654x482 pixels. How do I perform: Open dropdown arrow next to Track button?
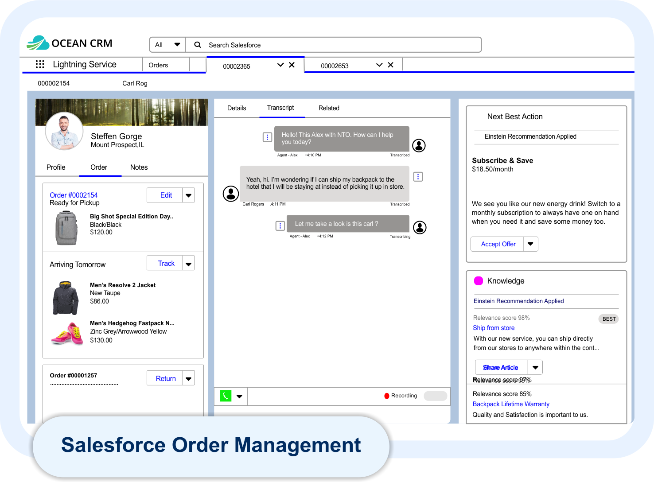[x=189, y=264]
